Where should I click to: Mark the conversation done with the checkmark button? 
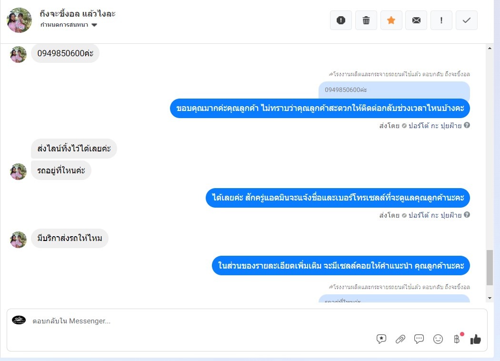(467, 20)
